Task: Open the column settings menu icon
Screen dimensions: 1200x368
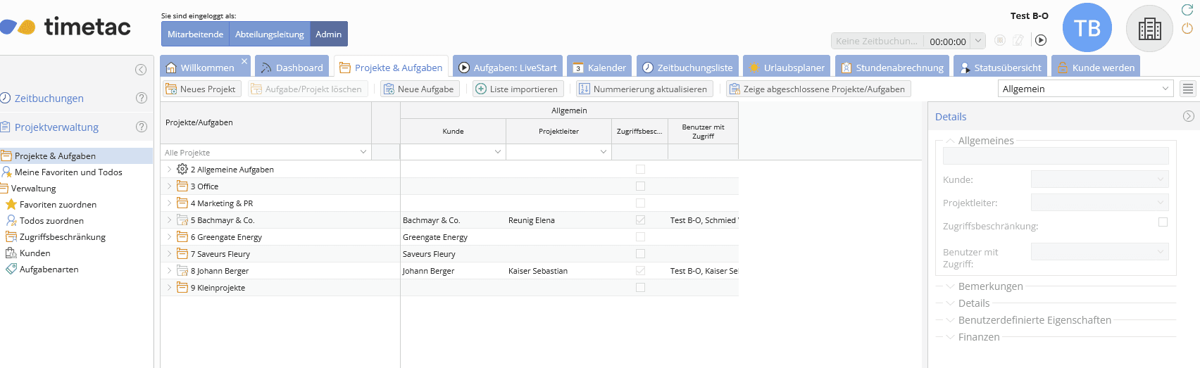Action: coord(1188,89)
